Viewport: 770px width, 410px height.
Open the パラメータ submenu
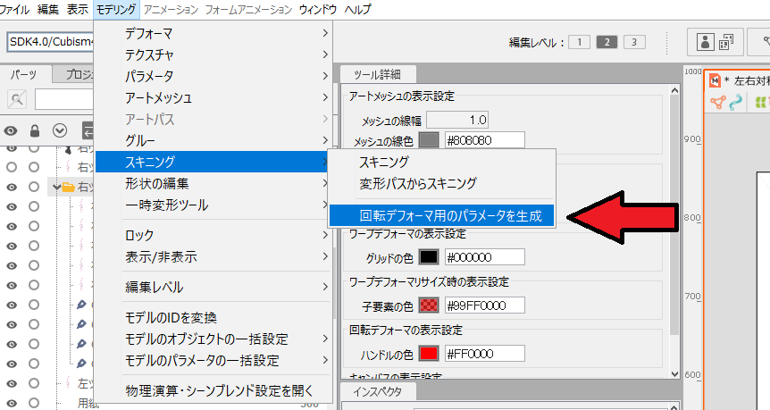[213, 76]
